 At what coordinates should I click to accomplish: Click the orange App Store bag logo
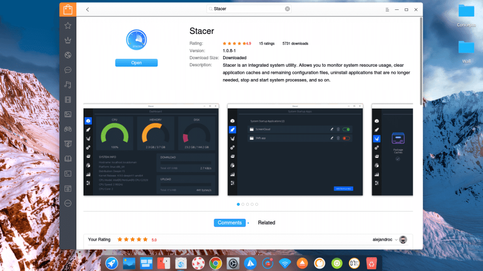pyautogui.click(x=68, y=9)
